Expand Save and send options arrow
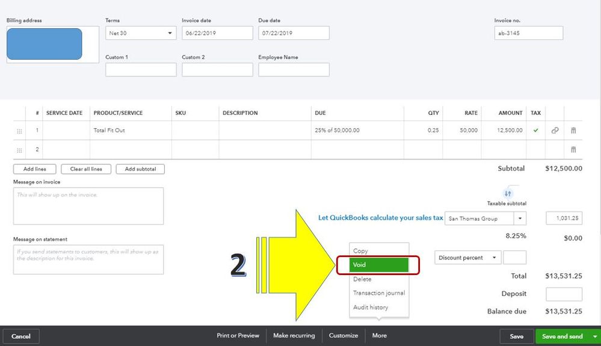 tap(595, 336)
